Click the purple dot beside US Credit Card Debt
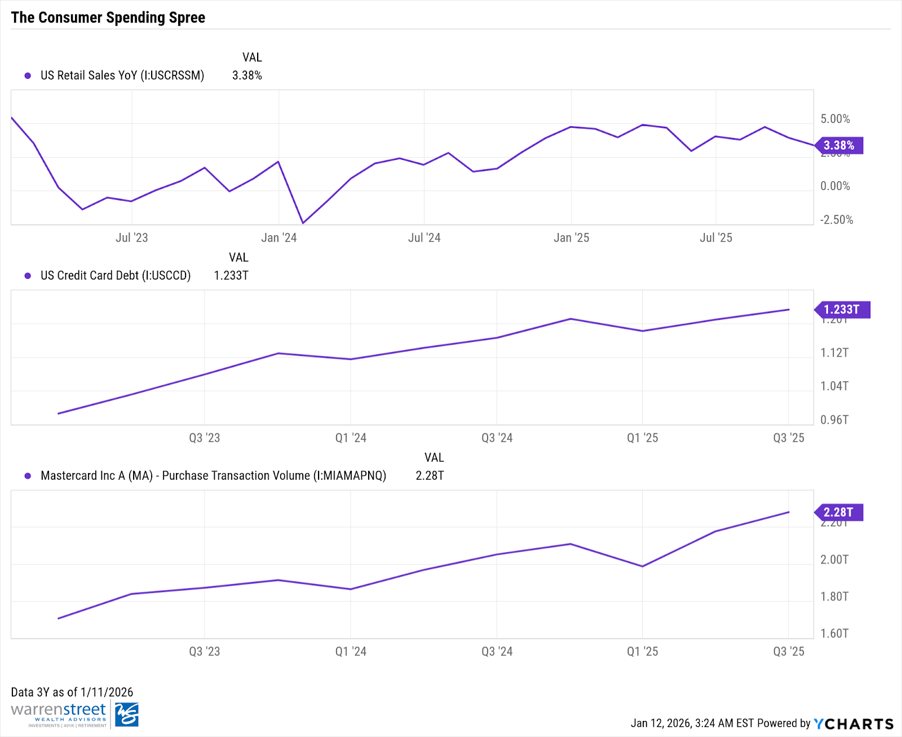Image resolution: width=902 pixels, height=737 pixels. [28, 276]
